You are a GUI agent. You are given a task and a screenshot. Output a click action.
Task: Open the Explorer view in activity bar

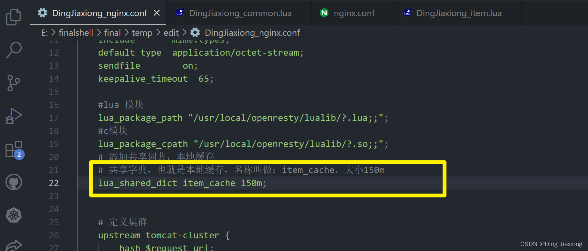click(14, 17)
